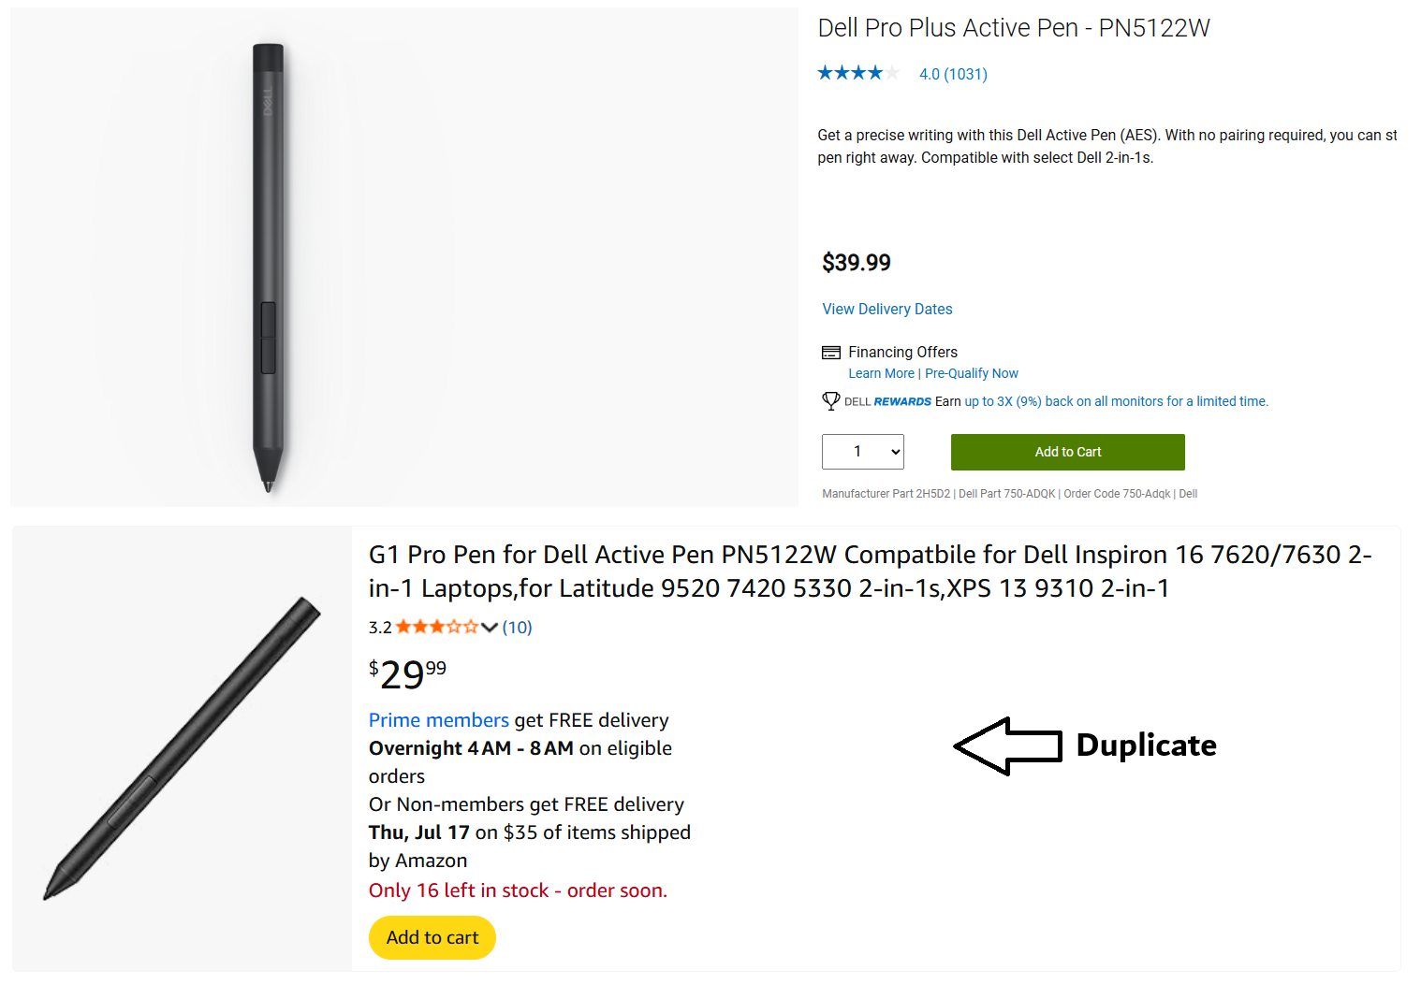Click Add to Cart on Dell listing
This screenshot has height=984, width=1421.
1067,452
